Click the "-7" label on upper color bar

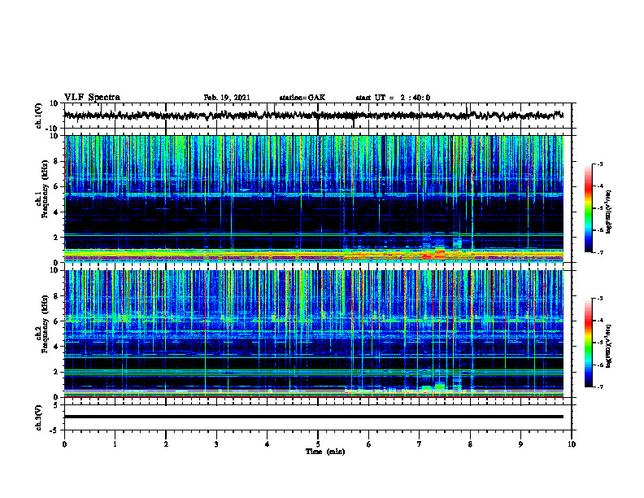pyautogui.click(x=600, y=252)
